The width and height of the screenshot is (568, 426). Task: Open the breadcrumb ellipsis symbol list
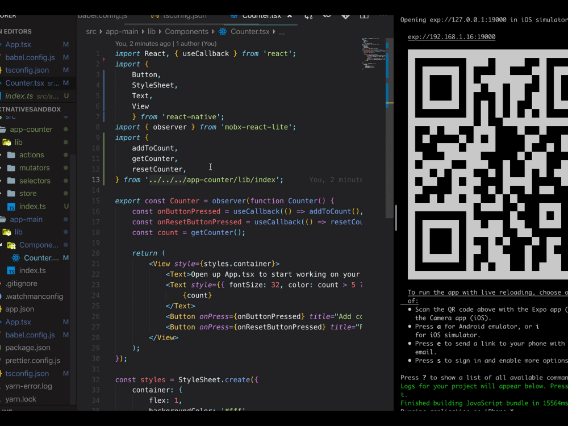[282, 32]
